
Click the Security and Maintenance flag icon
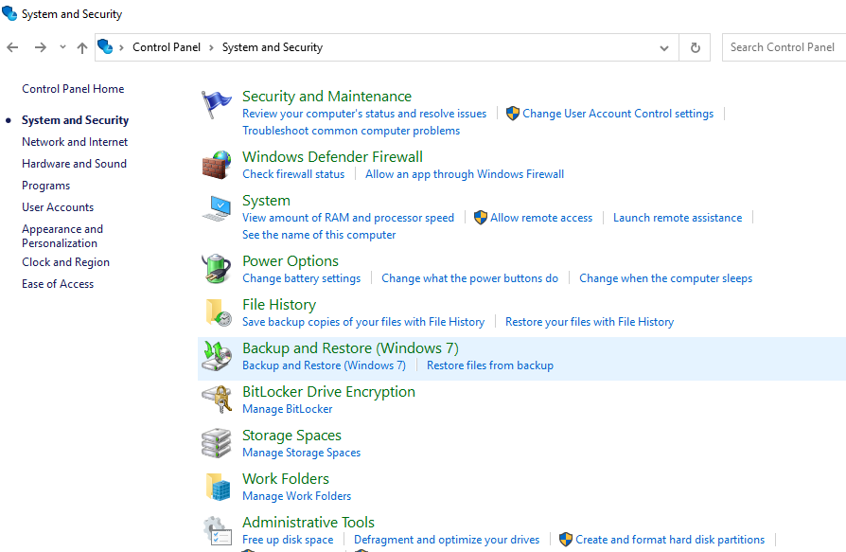pos(217,103)
